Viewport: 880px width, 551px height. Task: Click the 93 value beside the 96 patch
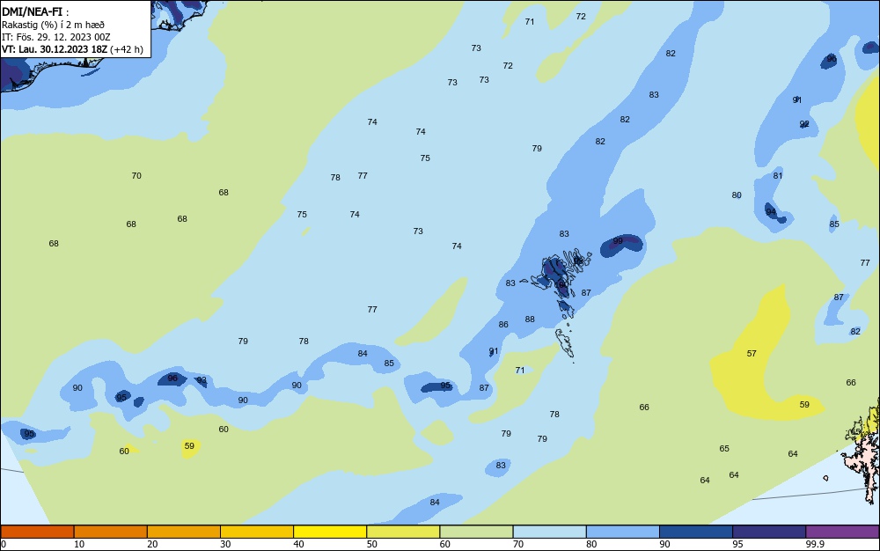(202, 380)
